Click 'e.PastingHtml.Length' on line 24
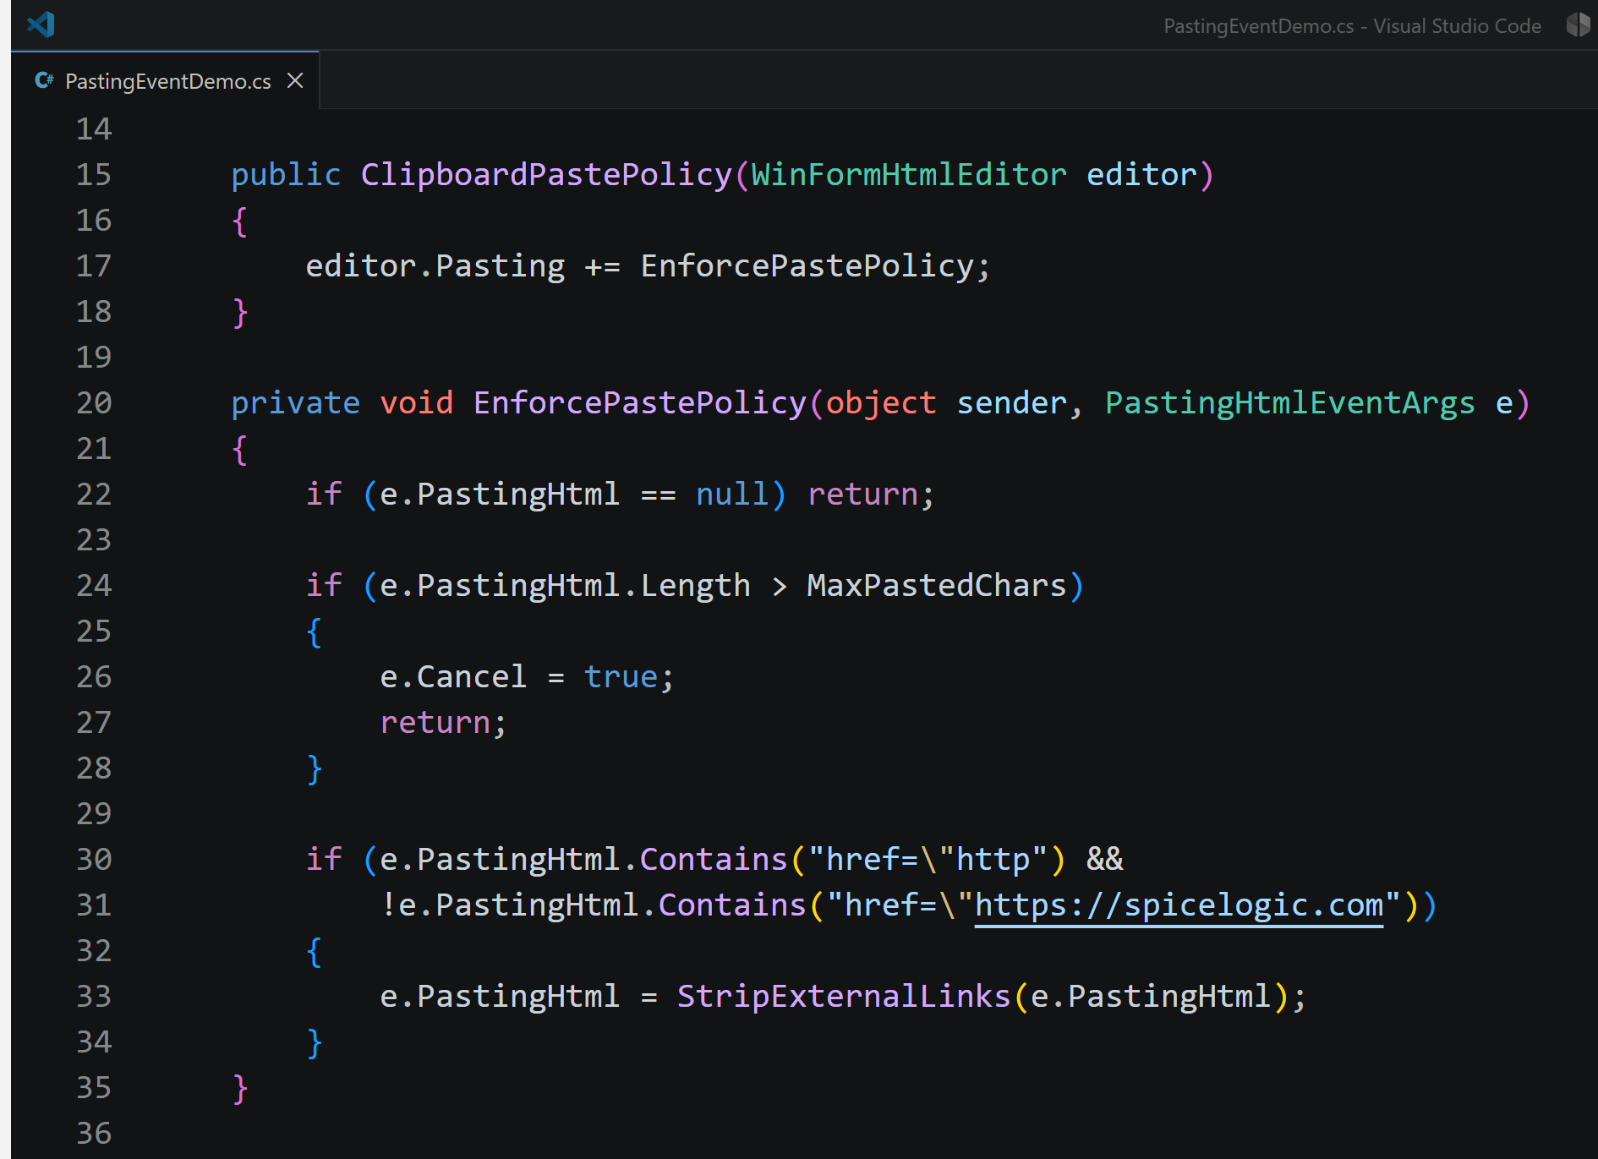Screen dimensions: 1598x1159 point(565,585)
